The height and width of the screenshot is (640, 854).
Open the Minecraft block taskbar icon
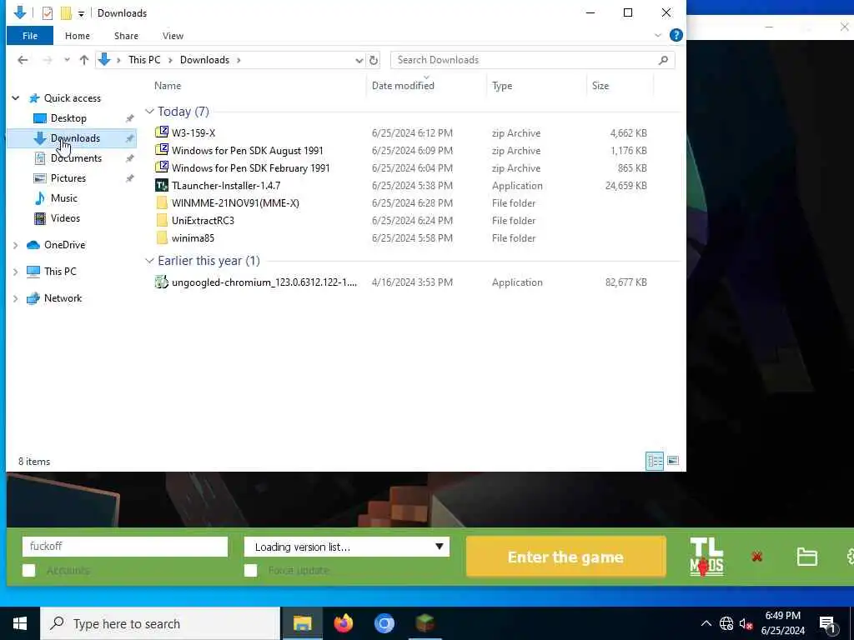click(424, 623)
